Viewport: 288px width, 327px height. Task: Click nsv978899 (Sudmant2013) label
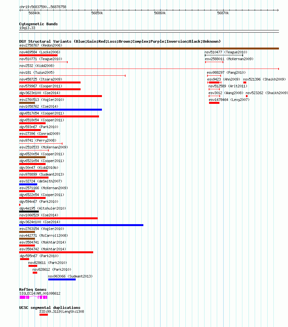42,174
